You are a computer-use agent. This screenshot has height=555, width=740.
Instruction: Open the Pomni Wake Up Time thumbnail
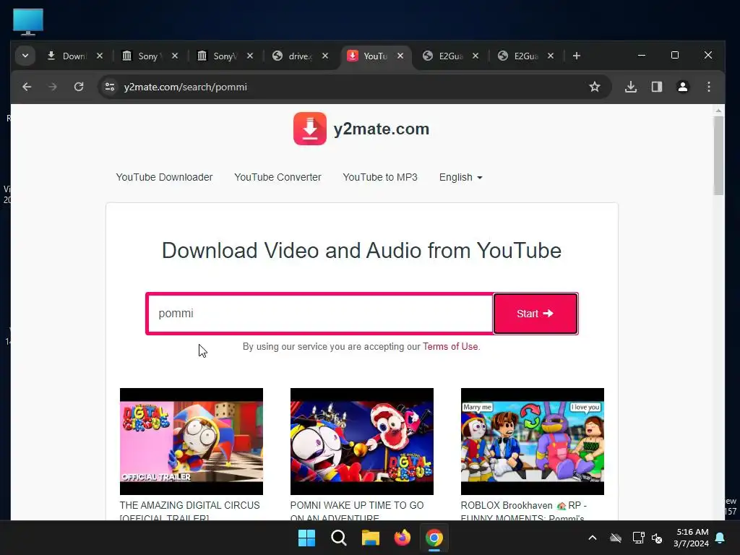361,442
